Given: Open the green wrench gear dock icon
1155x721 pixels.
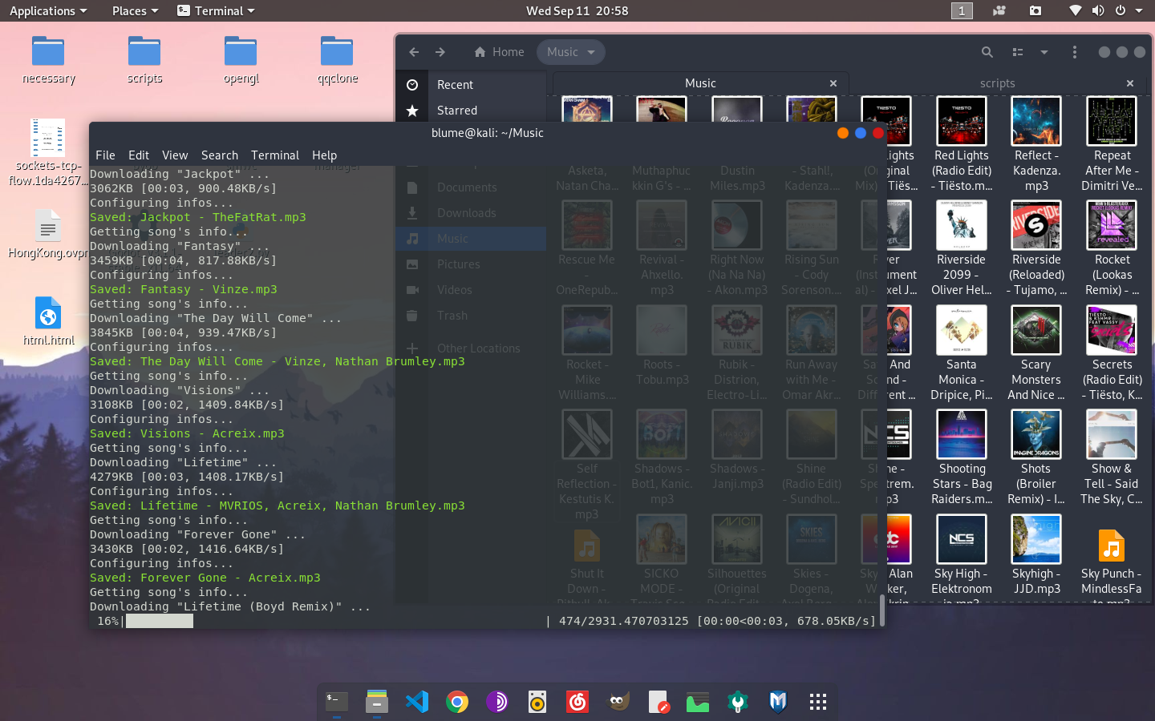Looking at the screenshot, I should [738, 703].
